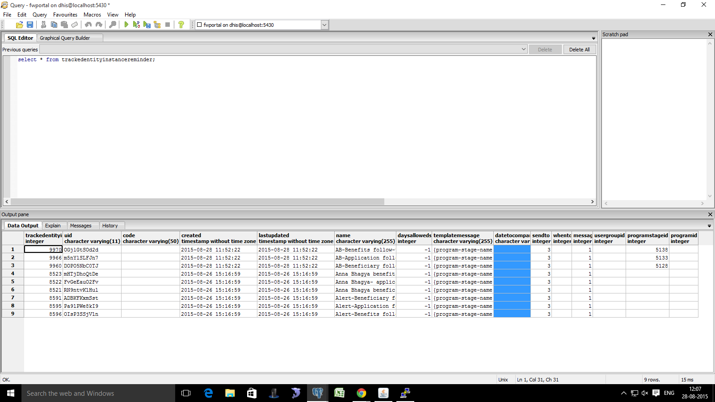715x402 pixels.
Task: Select the History tab in the output pane
Action: pyautogui.click(x=110, y=226)
